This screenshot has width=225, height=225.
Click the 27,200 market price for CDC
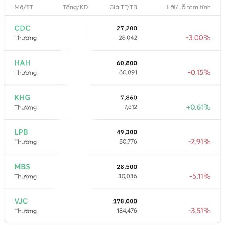(127, 28)
